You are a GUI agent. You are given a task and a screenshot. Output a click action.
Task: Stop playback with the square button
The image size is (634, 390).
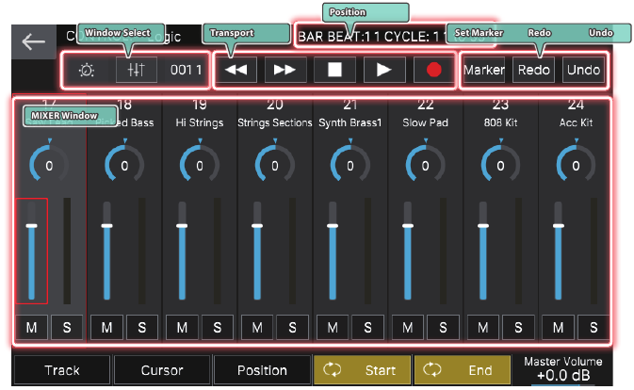[334, 70]
